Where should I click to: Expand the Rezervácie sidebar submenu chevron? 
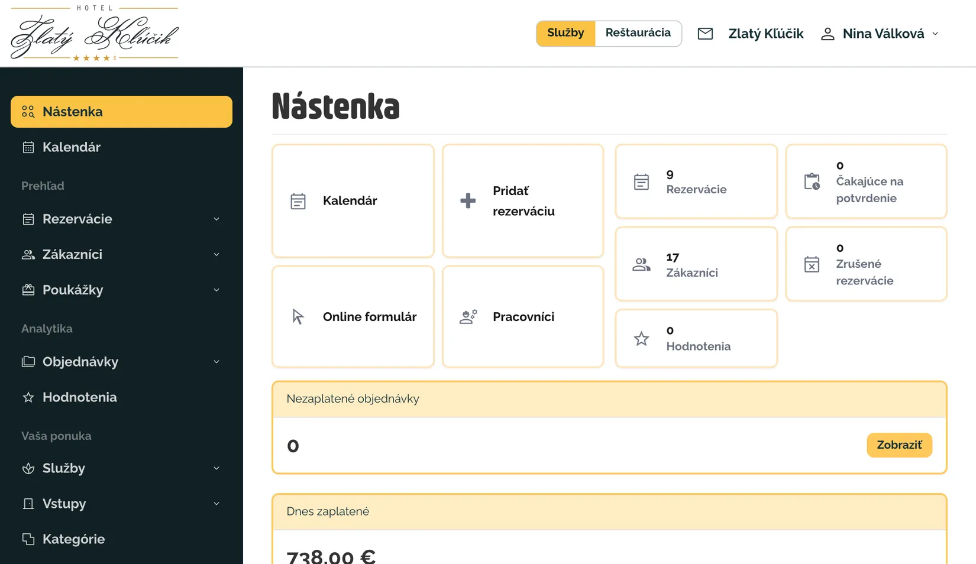[x=216, y=219]
